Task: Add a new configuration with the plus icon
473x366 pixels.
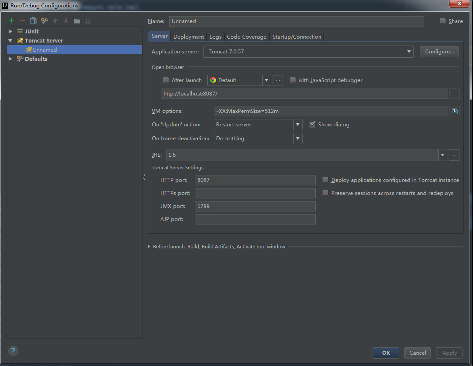Action: (x=11, y=21)
